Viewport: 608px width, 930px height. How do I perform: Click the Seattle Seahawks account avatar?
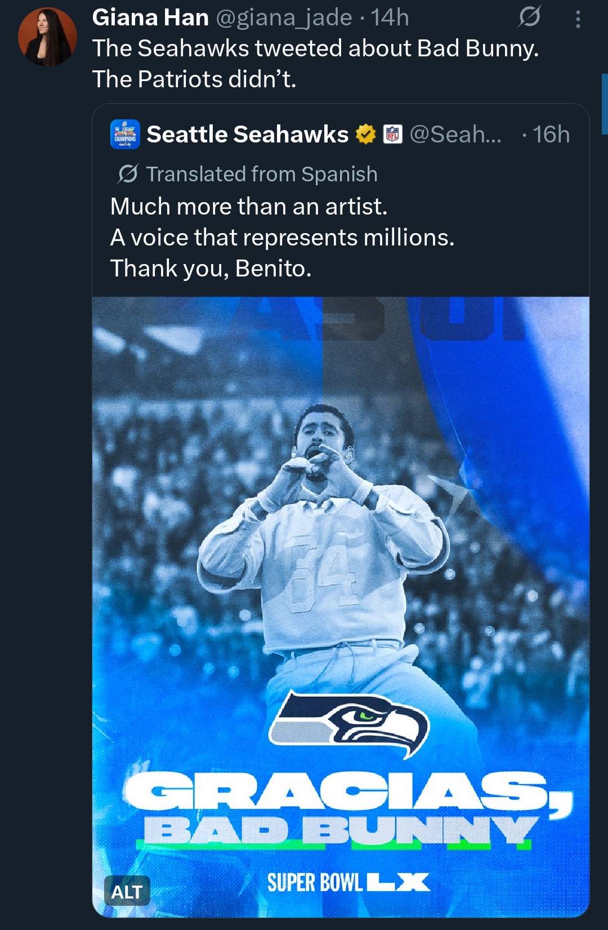click(x=125, y=134)
